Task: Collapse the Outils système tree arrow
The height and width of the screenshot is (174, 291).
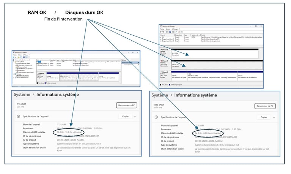Action: tap(14, 62)
